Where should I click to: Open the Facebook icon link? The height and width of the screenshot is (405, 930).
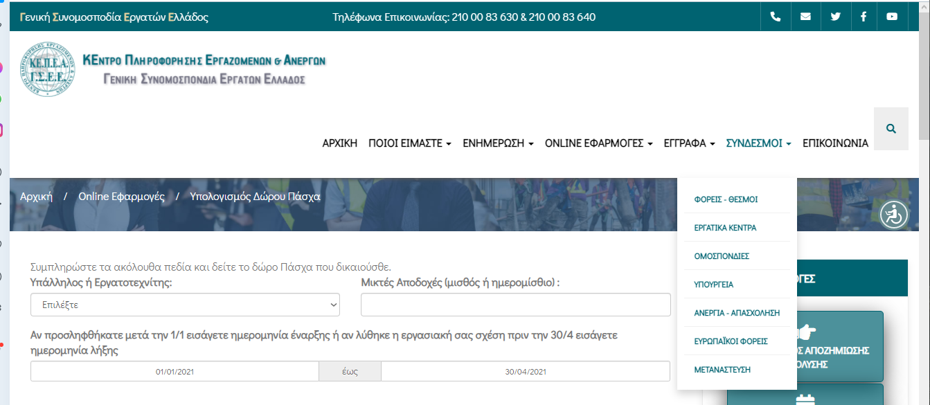pos(864,17)
